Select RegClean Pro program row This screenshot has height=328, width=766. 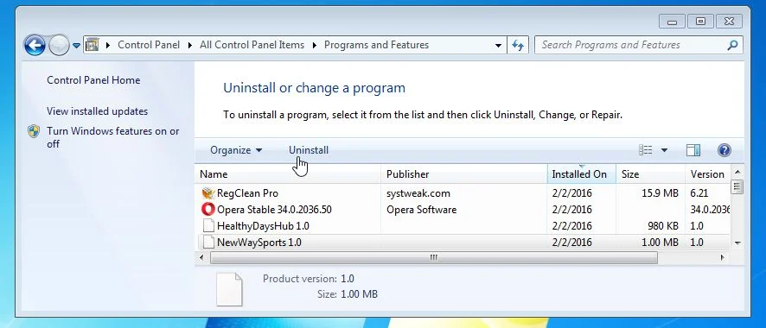click(464, 193)
